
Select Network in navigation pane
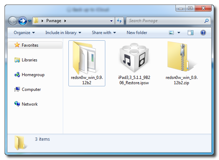(29, 104)
